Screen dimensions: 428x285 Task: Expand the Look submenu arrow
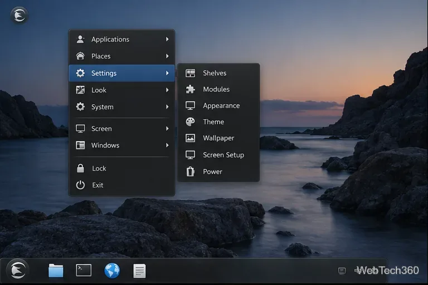coord(167,90)
